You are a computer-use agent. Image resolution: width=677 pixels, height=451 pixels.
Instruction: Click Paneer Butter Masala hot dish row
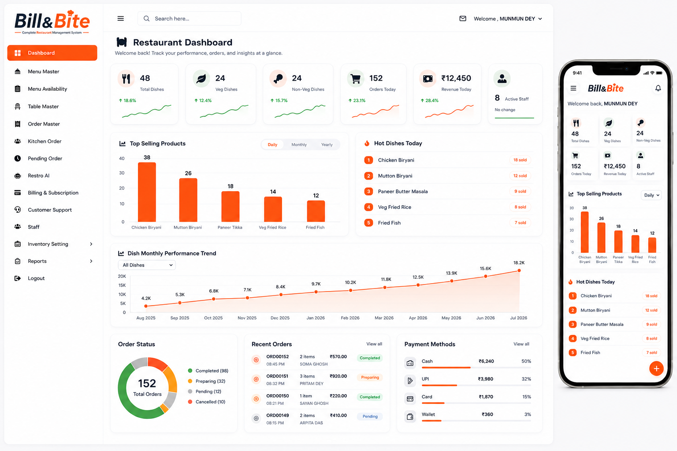448,191
